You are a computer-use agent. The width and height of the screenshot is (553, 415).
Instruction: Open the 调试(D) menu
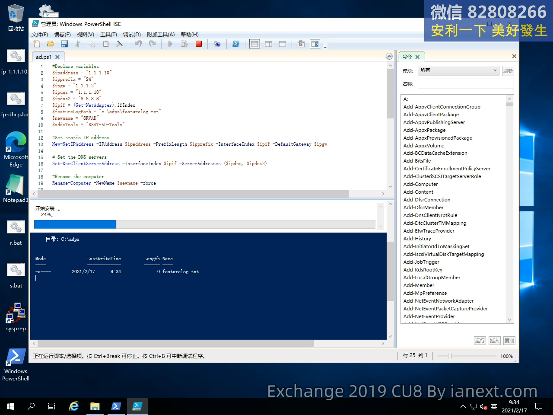pos(132,35)
